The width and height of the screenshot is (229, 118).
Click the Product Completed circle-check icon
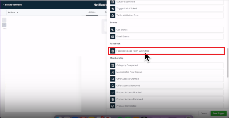pyautogui.click(x=113, y=106)
